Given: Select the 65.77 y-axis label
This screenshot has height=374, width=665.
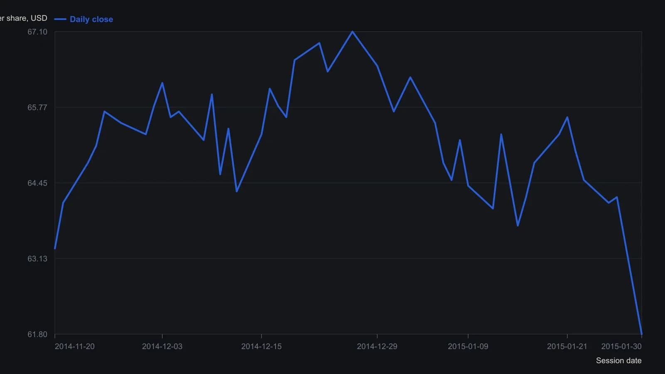Looking at the screenshot, I should [37, 107].
